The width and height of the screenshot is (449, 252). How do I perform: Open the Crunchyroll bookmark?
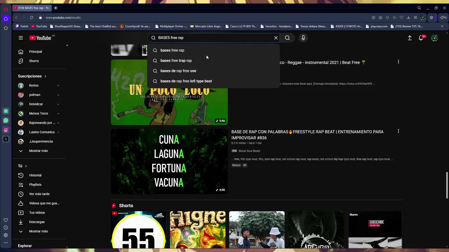[135, 26]
